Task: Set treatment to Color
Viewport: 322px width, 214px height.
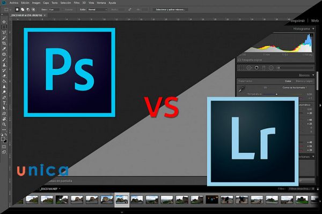Action: [x=288, y=81]
